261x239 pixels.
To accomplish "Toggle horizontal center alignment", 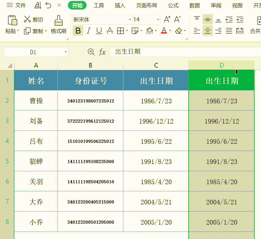I will coord(208,31).
